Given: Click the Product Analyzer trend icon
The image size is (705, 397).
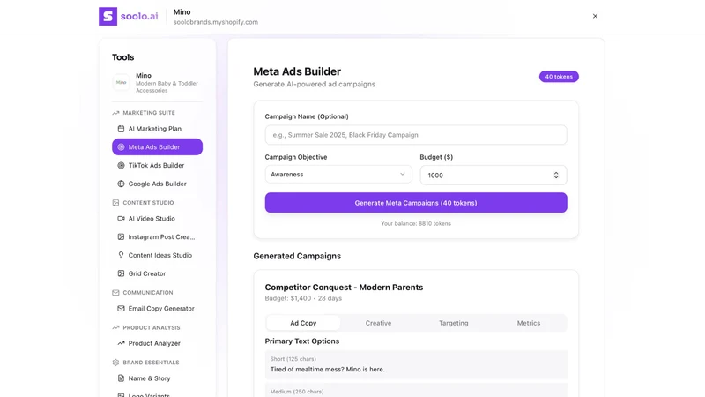Looking at the screenshot, I should pyautogui.click(x=121, y=343).
